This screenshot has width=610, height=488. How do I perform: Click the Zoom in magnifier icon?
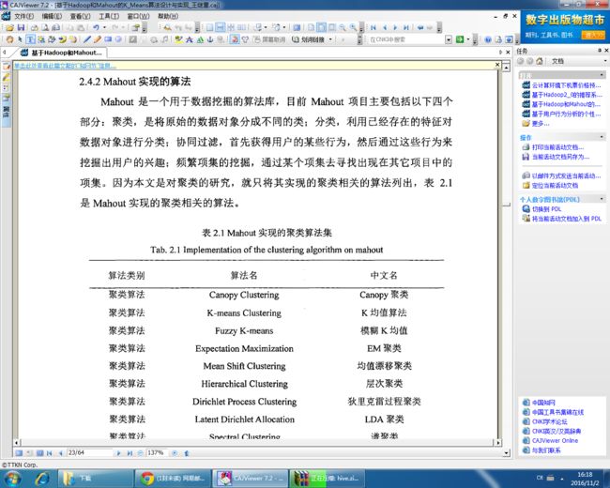(x=353, y=27)
